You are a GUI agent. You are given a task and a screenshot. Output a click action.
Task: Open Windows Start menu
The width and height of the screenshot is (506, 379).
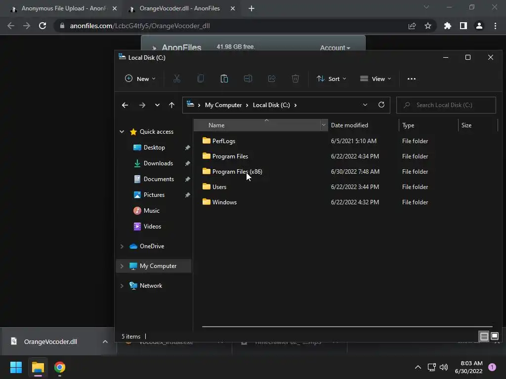point(16,367)
